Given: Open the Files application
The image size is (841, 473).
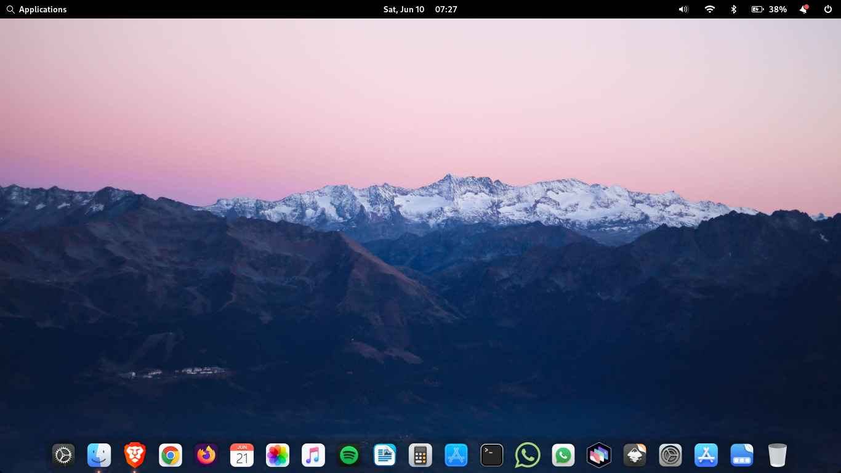Looking at the screenshot, I should 99,455.
